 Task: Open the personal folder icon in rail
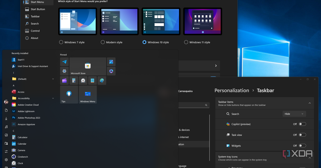click(x=6, y=143)
